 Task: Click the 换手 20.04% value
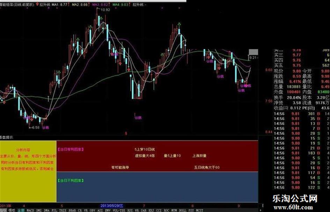click(x=294, y=97)
